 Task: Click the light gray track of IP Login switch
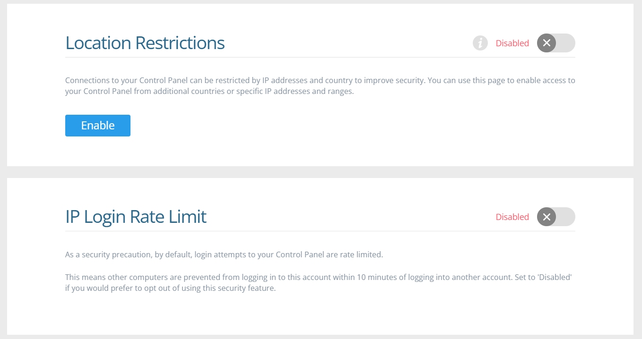click(565, 217)
